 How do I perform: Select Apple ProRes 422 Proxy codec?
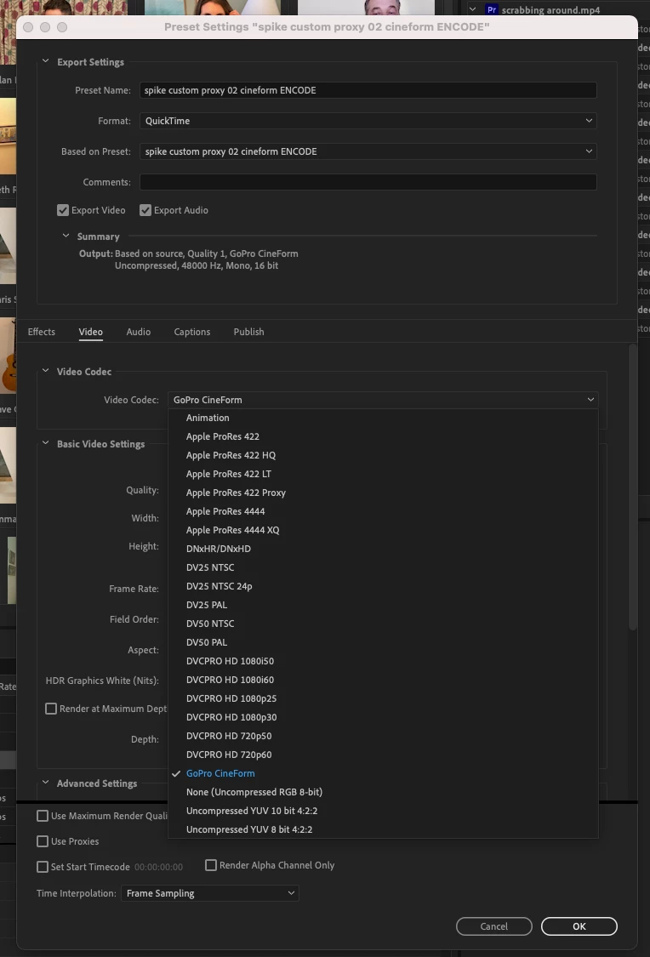tap(384, 493)
